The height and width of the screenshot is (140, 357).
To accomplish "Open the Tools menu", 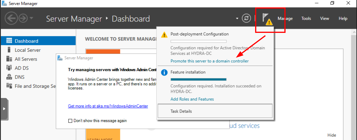I will (306, 19).
